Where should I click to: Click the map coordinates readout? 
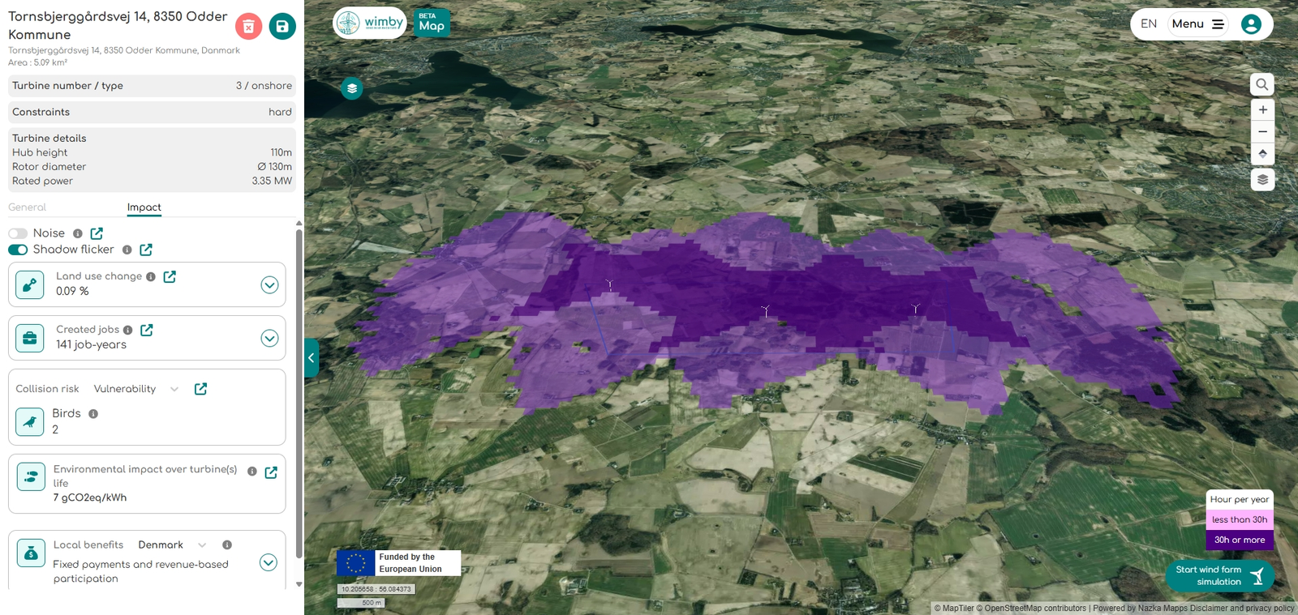[376, 589]
